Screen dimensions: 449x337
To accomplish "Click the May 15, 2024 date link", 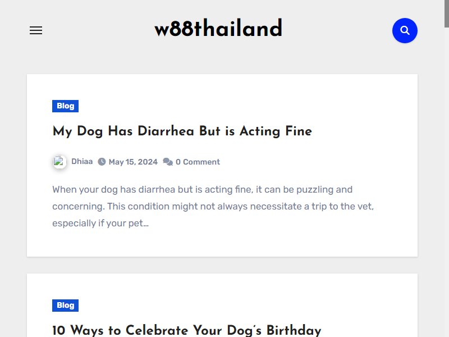I will (133, 162).
